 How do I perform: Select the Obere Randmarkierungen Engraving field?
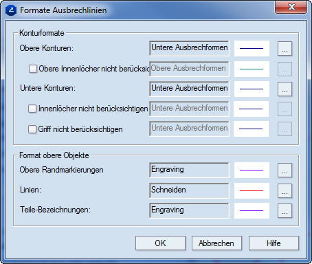click(x=189, y=170)
